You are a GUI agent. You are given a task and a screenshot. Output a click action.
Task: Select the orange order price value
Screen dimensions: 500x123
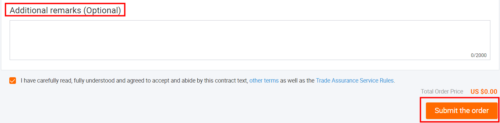484,92
